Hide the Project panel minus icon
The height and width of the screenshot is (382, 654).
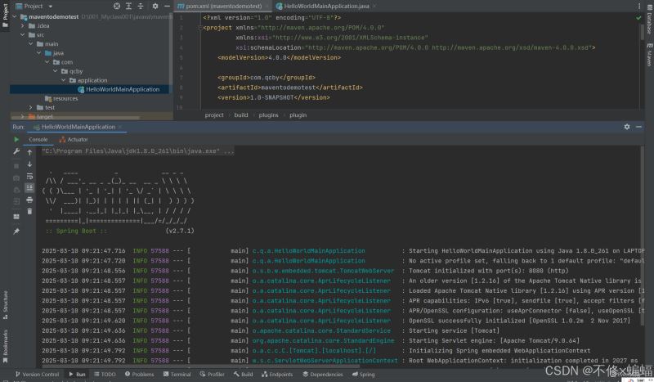[167, 6]
